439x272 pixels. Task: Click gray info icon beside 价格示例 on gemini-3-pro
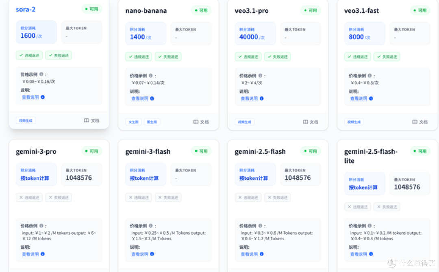click(x=41, y=226)
